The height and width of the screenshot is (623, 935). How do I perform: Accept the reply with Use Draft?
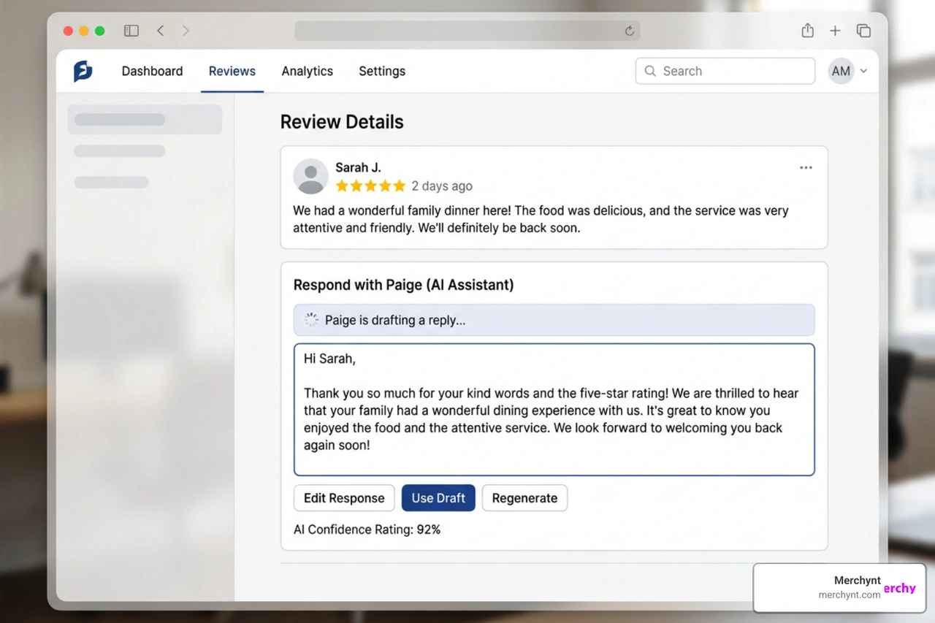(x=438, y=498)
